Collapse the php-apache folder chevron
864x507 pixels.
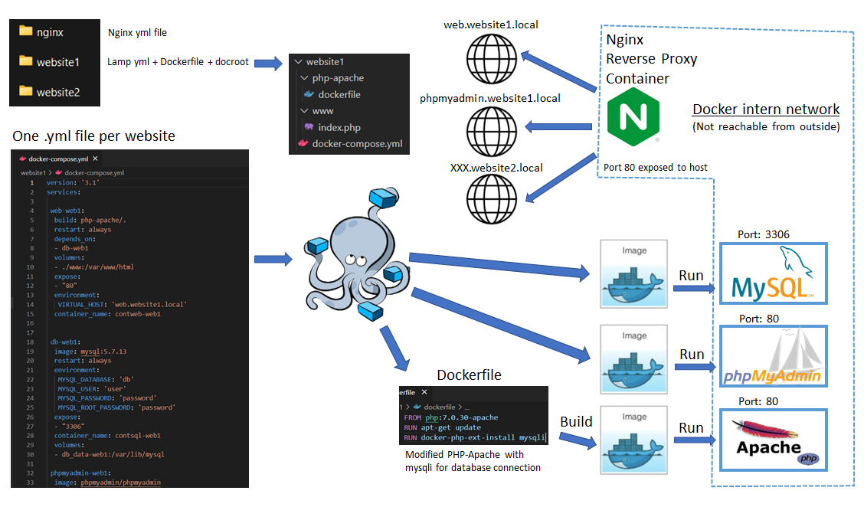(x=303, y=78)
